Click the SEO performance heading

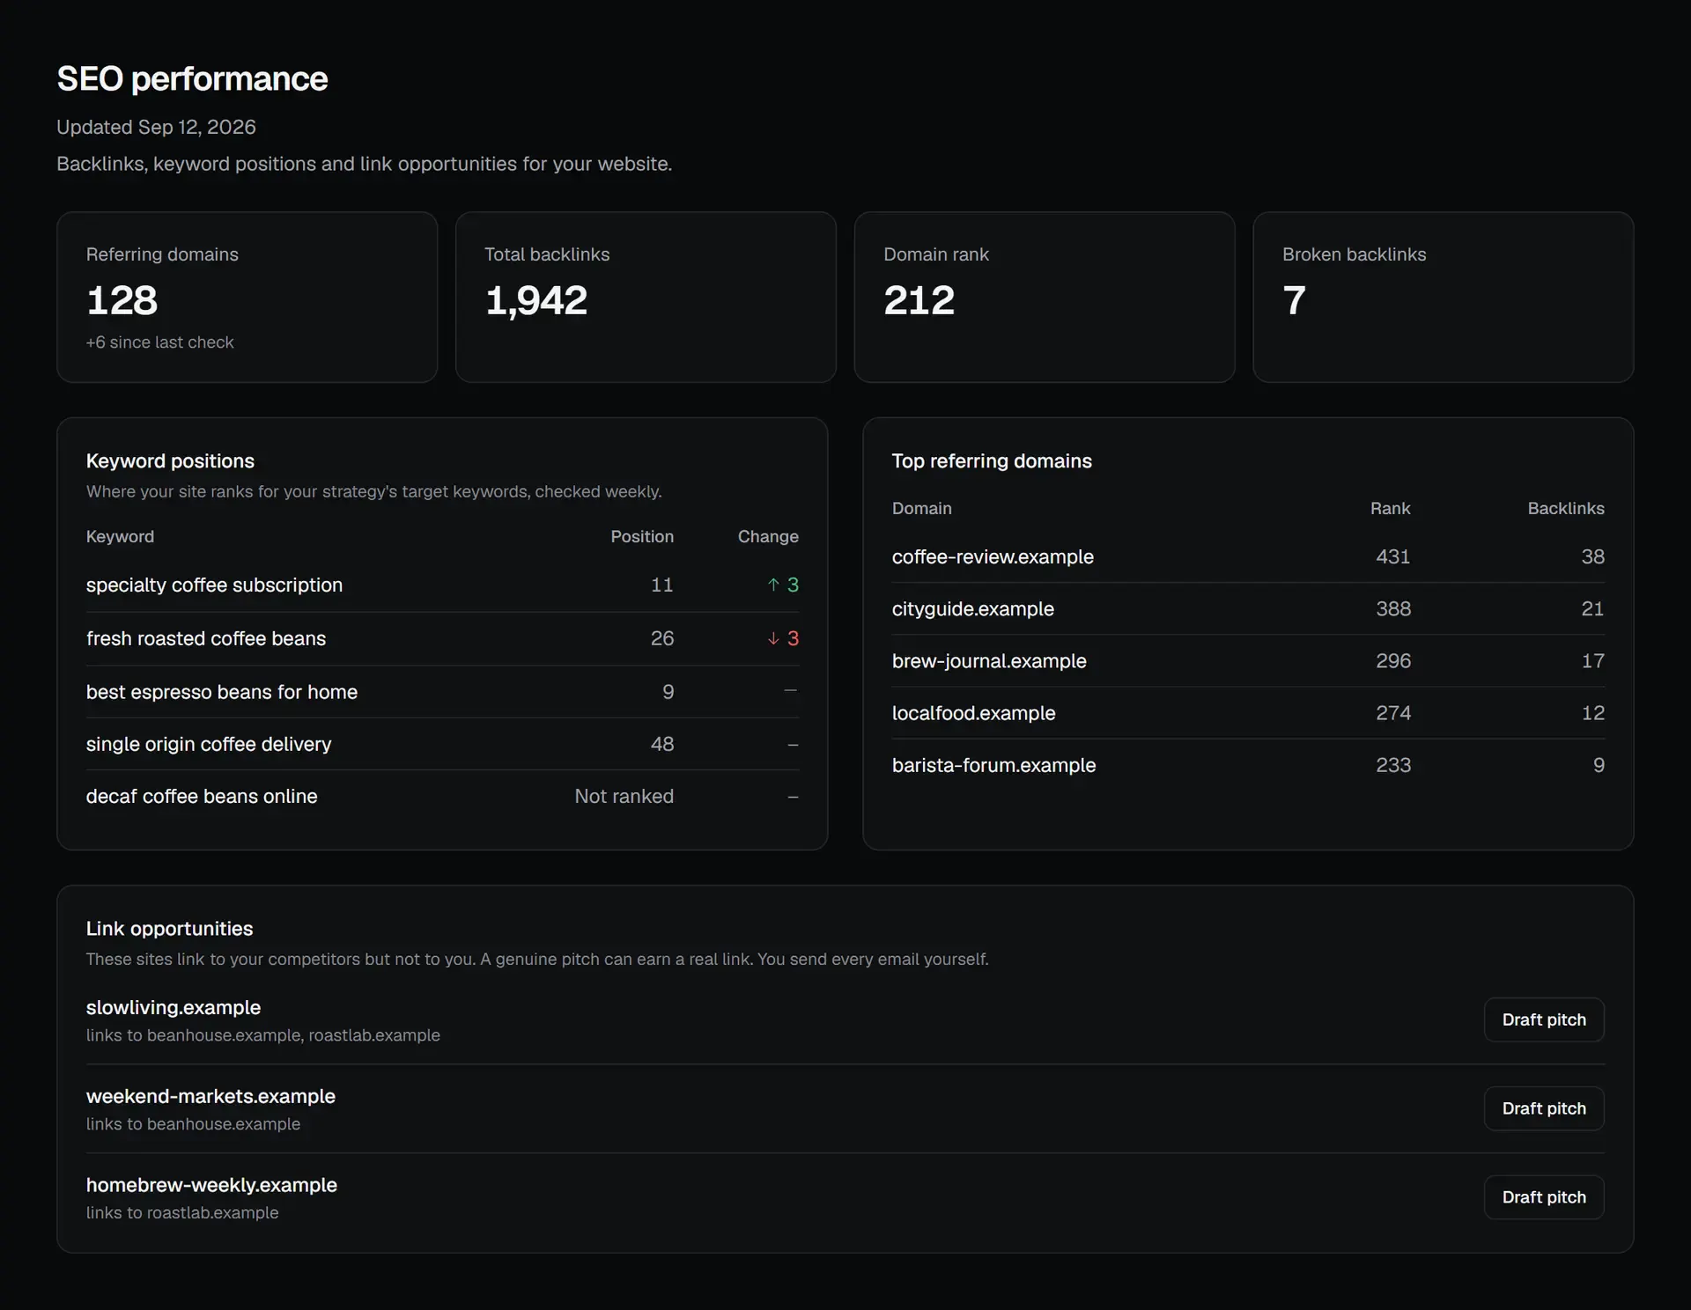pos(192,79)
